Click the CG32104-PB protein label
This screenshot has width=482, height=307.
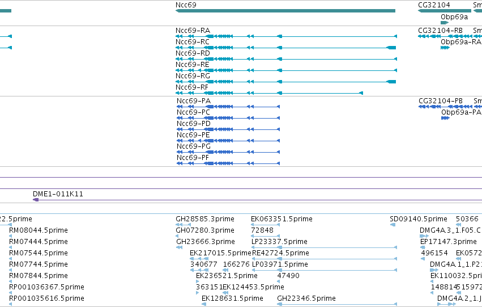(x=441, y=101)
